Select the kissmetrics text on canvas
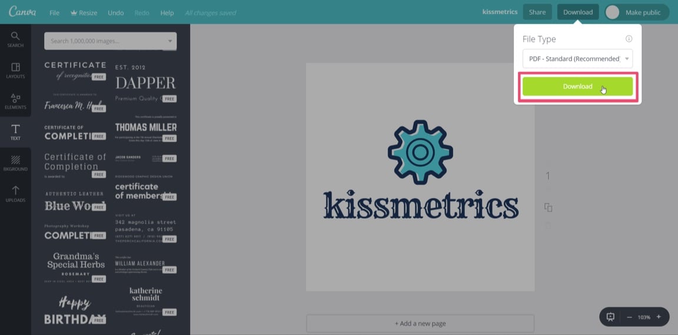678x335 pixels. (x=421, y=204)
